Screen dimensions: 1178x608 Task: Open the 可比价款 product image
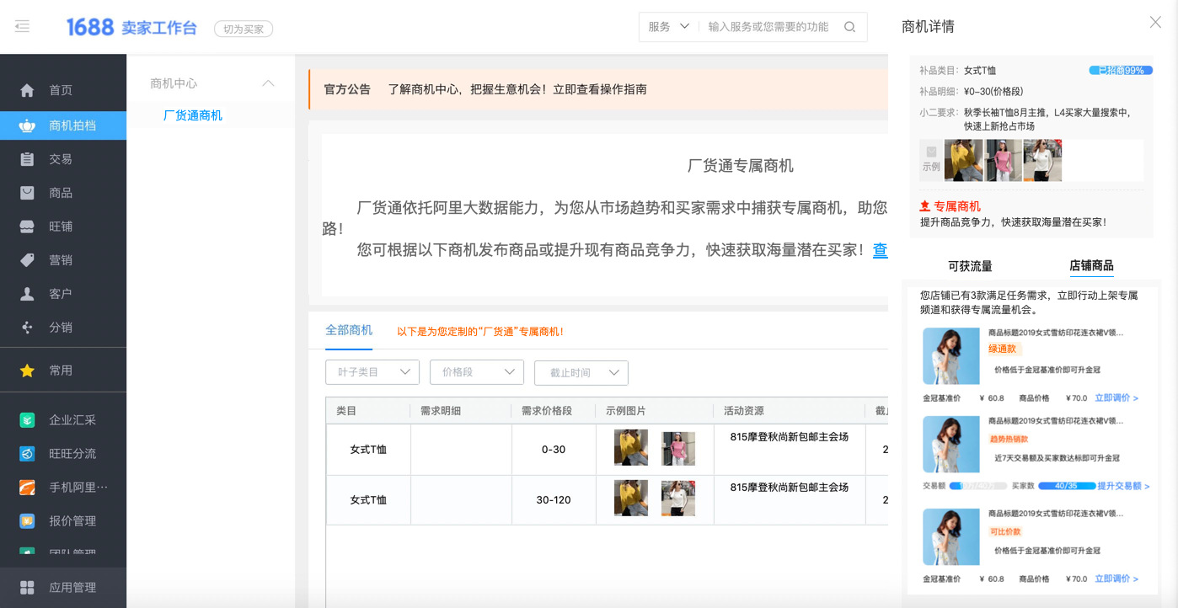[952, 536]
